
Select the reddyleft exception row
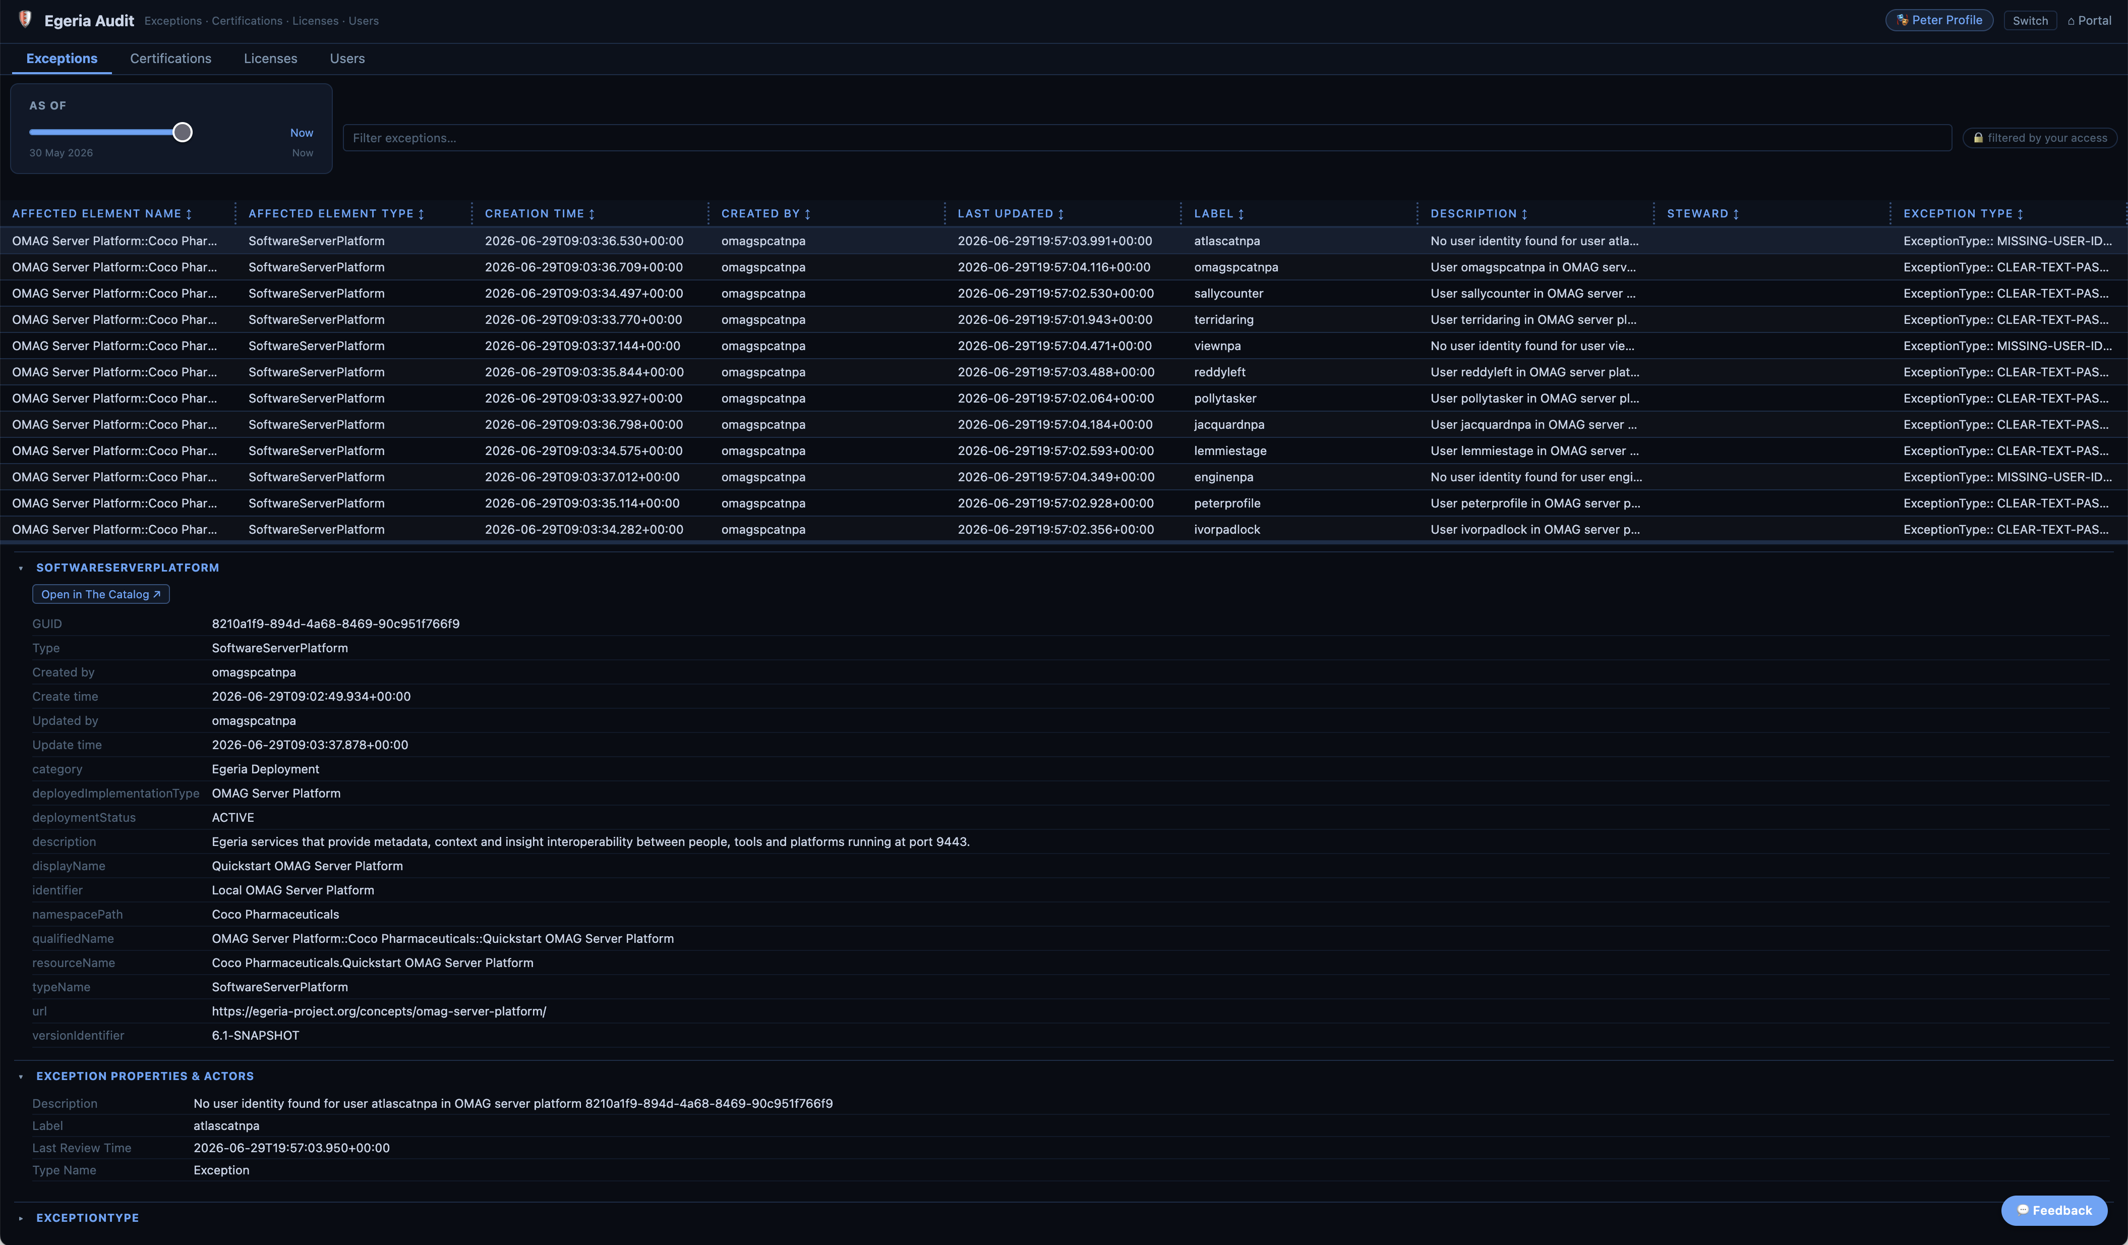click(1064, 372)
